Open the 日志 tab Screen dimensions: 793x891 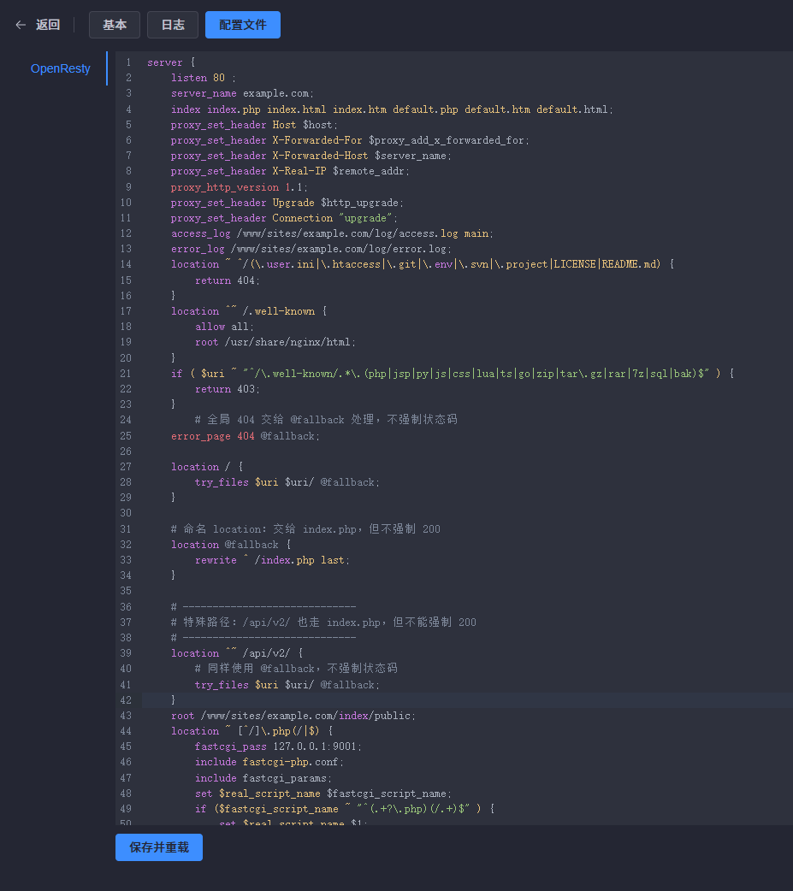[x=173, y=25]
